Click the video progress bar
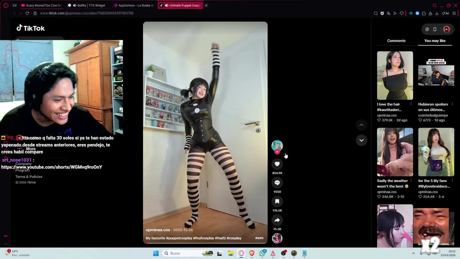 [x=205, y=243]
